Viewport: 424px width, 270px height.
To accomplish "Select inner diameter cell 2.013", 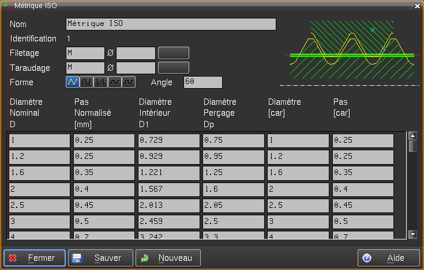I will tap(169, 206).
